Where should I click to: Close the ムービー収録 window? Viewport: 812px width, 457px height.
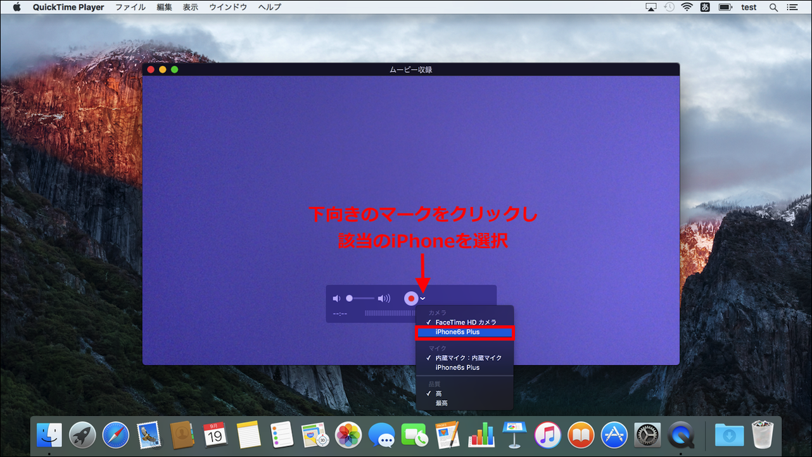tap(151, 70)
